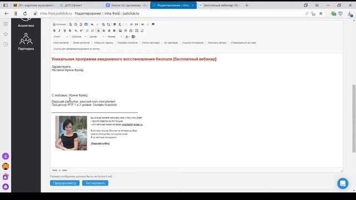This screenshot has height=200, width=356.
Task: Click the group add/remove link placeholder
Action: pos(77,49)
